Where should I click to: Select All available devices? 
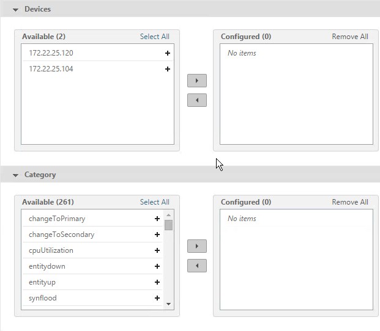(155, 37)
